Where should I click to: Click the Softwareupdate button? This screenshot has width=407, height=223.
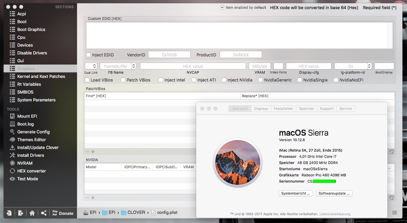pos(334,193)
